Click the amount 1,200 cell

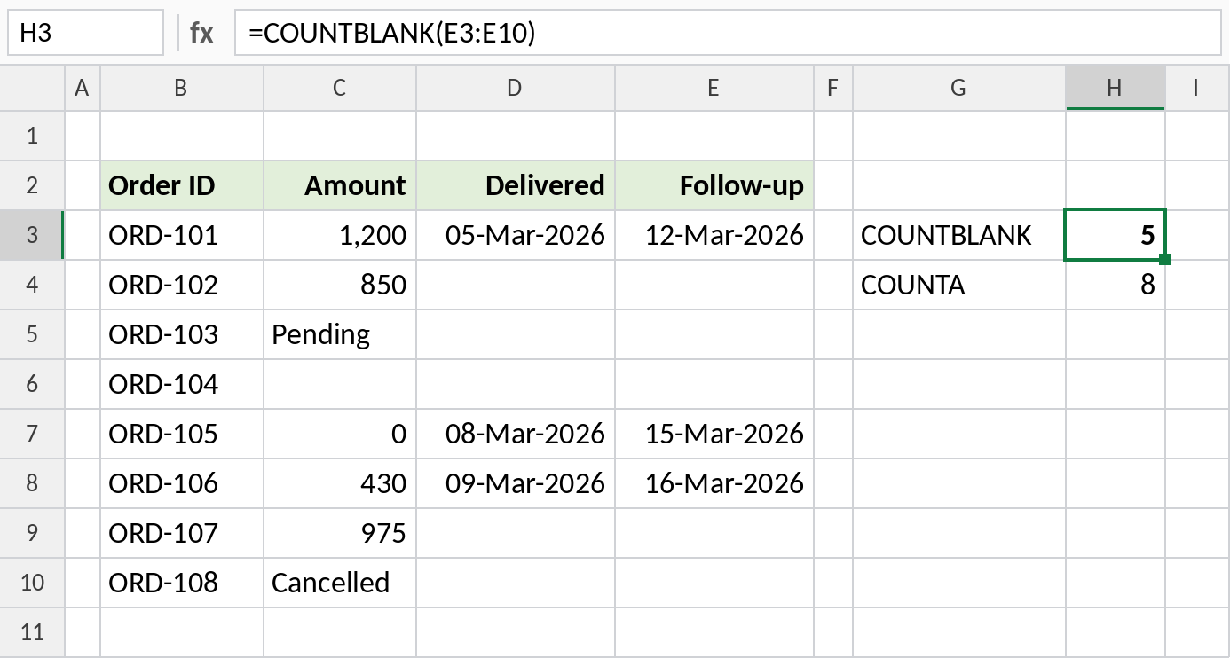(340, 235)
